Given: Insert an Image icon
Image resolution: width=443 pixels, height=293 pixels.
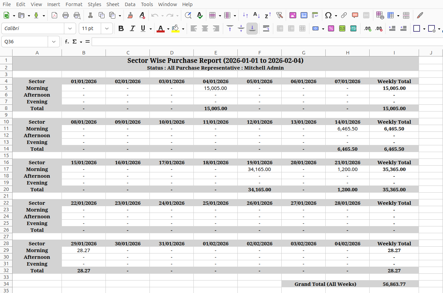Looking at the screenshot, I should [x=293, y=15].
